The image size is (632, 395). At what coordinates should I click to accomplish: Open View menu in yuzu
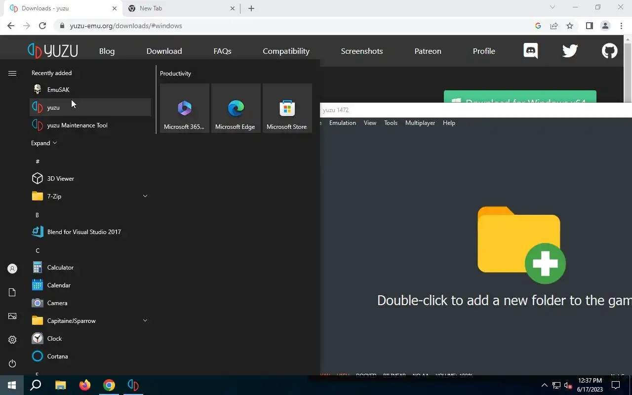pos(370,123)
